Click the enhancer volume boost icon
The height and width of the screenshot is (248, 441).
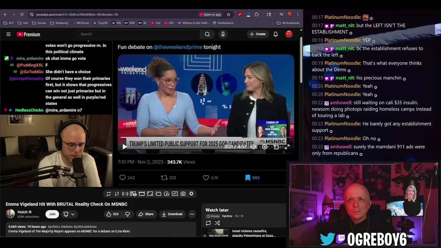125,194
